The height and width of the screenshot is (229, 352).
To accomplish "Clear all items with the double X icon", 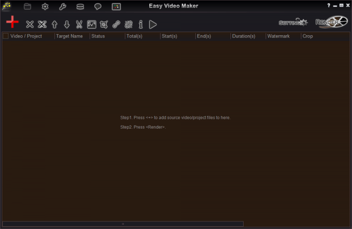I will pos(42,24).
